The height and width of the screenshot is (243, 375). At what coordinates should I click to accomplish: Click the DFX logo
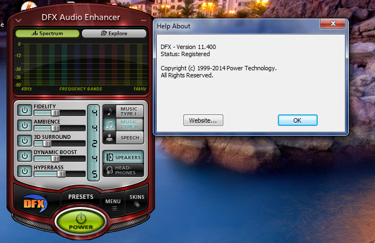[x=35, y=204]
